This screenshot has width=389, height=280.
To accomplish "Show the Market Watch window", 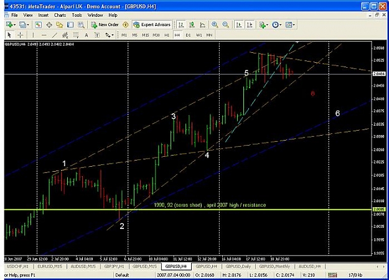I will [38, 24].
